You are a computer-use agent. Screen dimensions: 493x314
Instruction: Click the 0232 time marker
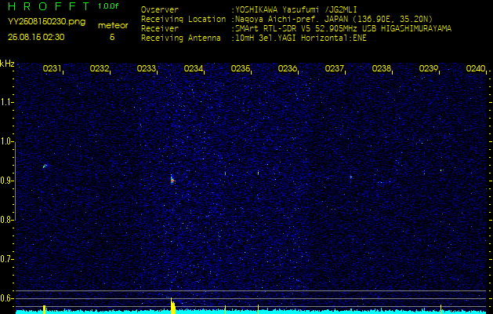[x=99, y=68]
